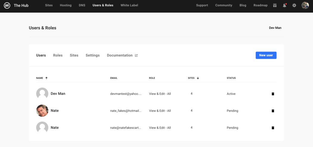313x147 pixels.
Task: Delete user nate@natefakescart
Action: 273,128
